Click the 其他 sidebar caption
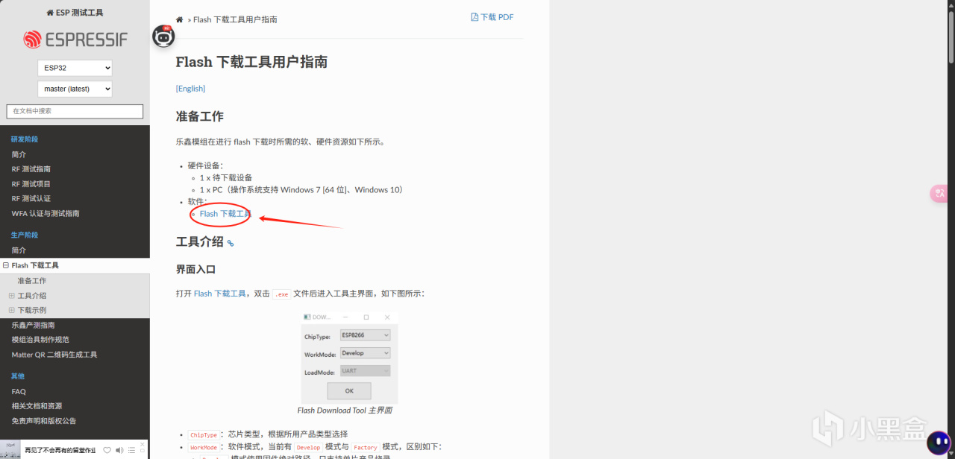Image resolution: width=955 pixels, height=459 pixels. tap(18, 376)
